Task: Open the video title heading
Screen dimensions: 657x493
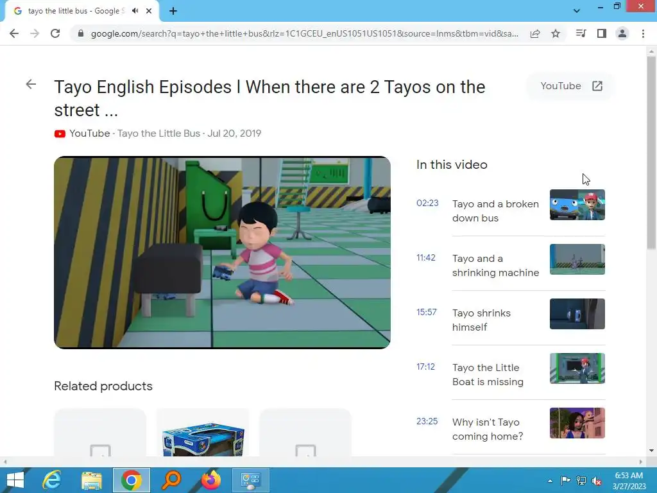Action: coord(269,98)
